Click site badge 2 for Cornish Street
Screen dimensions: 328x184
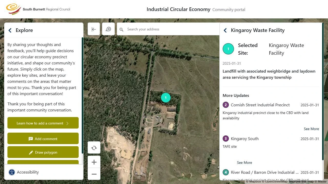[226, 105]
